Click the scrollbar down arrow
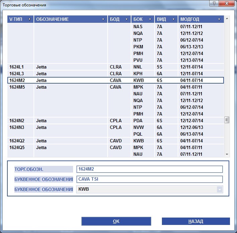Image resolution: width=237 pixels, height=233 pixels. 227,154
